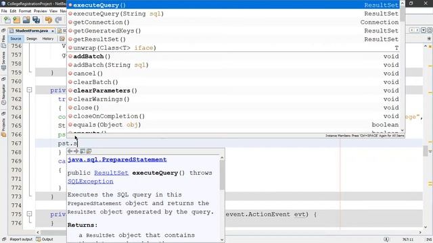Click the Save All toolbar icon
This screenshot has height=243, width=433.
click(x=36, y=20)
